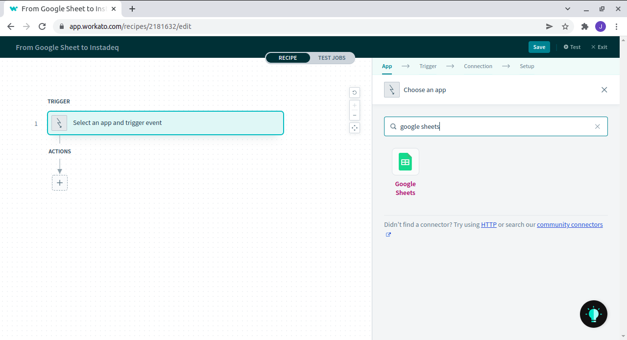Screen dimensions: 627x340
Task: Open a new browser tab
Action: tap(132, 9)
